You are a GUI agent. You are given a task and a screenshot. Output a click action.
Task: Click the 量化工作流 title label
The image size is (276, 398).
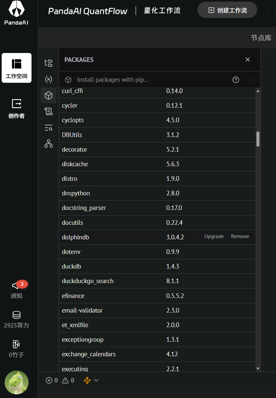point(162,11)
